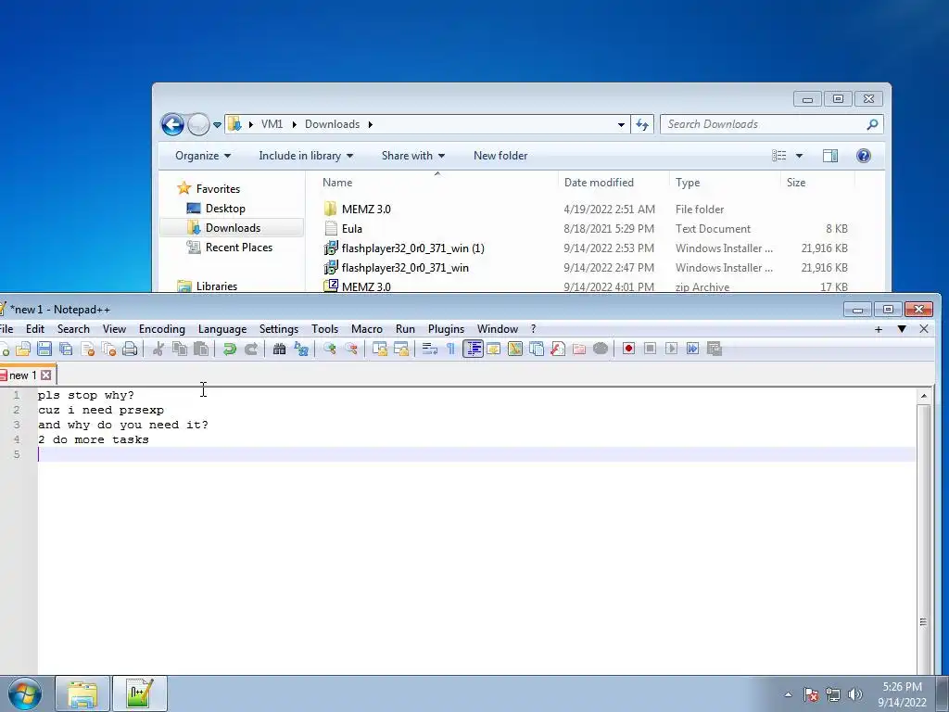
Task: Run macro multiple times icon
Action: [693, 349]
